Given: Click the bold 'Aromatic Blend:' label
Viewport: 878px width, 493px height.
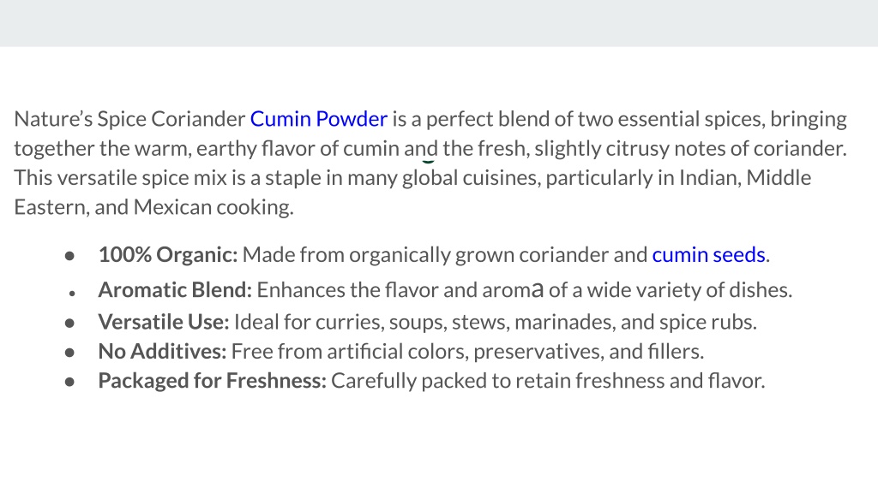Looking at the screenshot, I should coord(175,290).
